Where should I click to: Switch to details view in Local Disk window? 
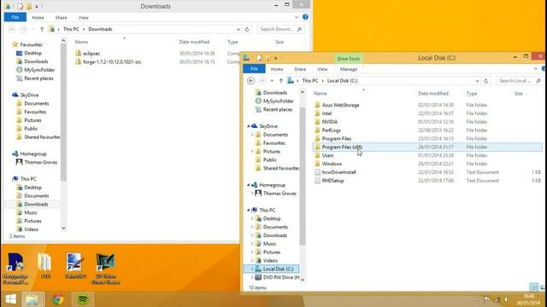click(x=533, y=287)
